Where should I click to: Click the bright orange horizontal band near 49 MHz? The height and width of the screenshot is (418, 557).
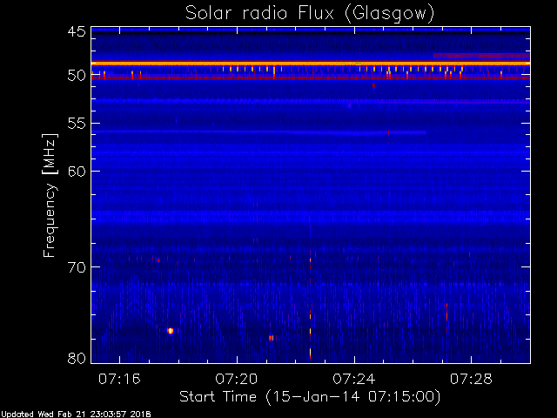tap(311, 64)
